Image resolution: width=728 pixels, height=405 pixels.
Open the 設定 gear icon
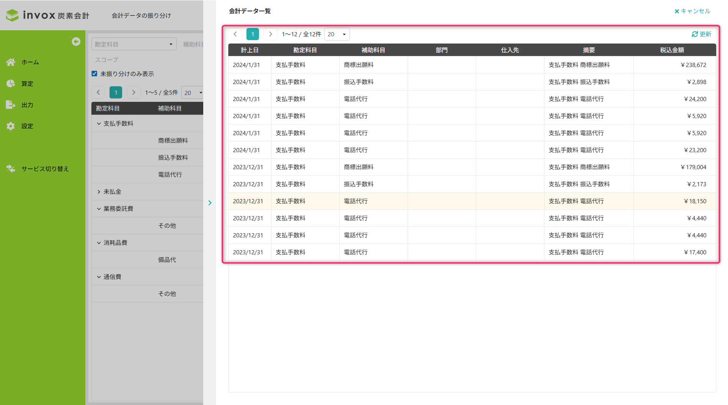(11, 126)
